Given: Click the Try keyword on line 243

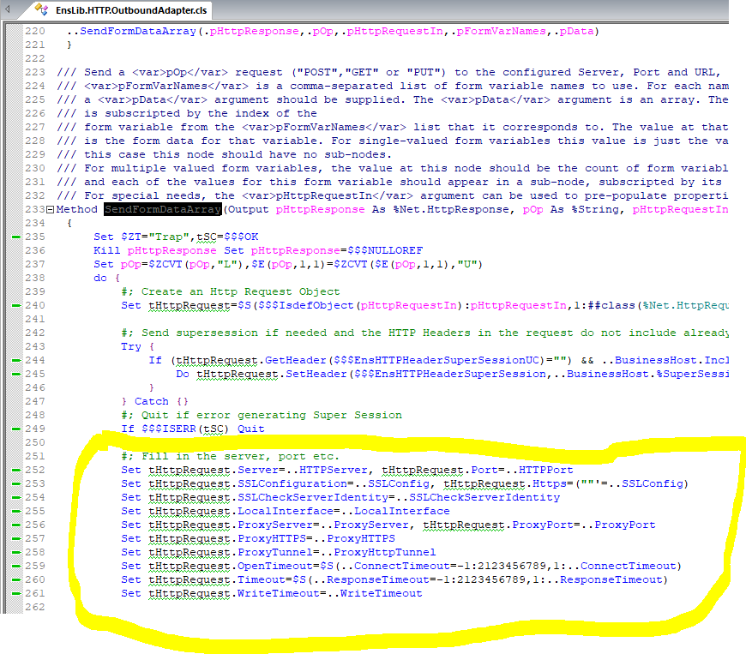Looking at the screenshot, I should click(131, 347).
